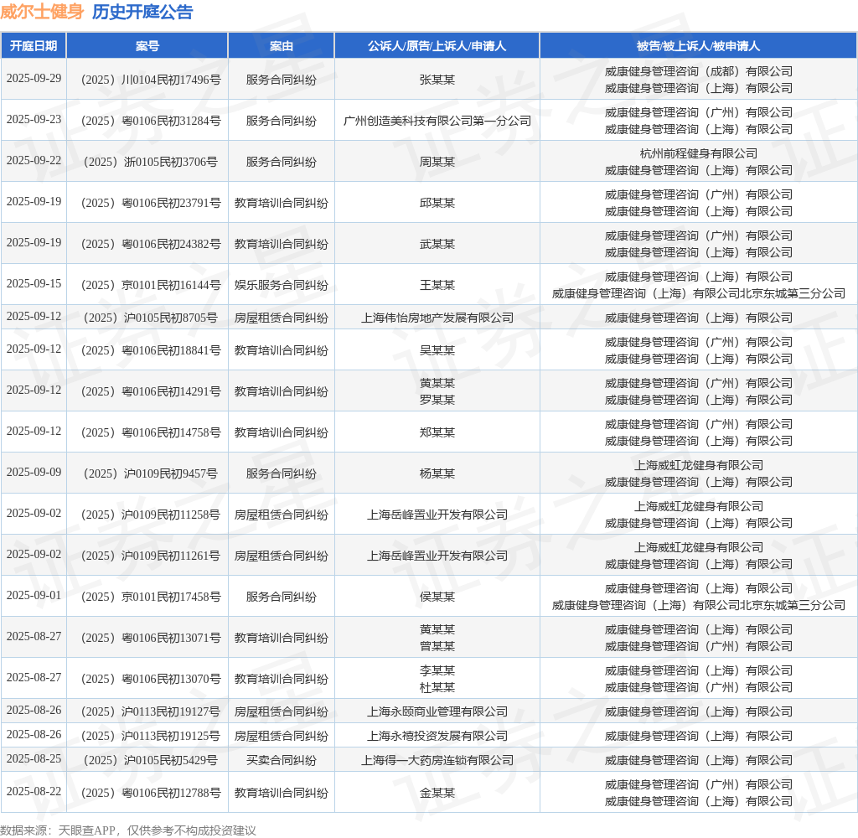
Task: Click case number (2025)粤0106民初31284号
Action: (151, 121)
